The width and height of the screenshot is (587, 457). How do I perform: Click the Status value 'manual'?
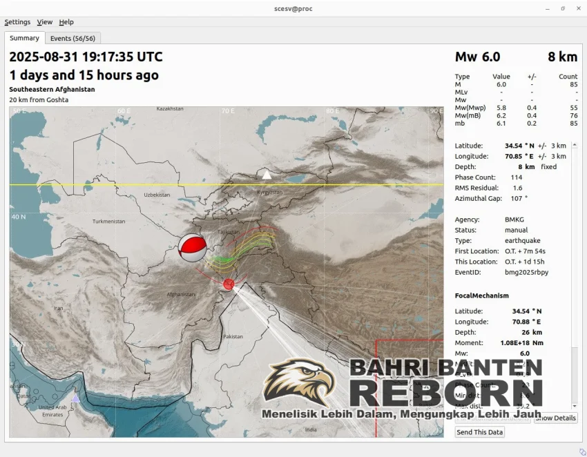pyautogui.click(x=517, y=230)
